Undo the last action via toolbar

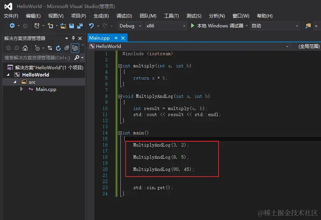tap(91, 26)
